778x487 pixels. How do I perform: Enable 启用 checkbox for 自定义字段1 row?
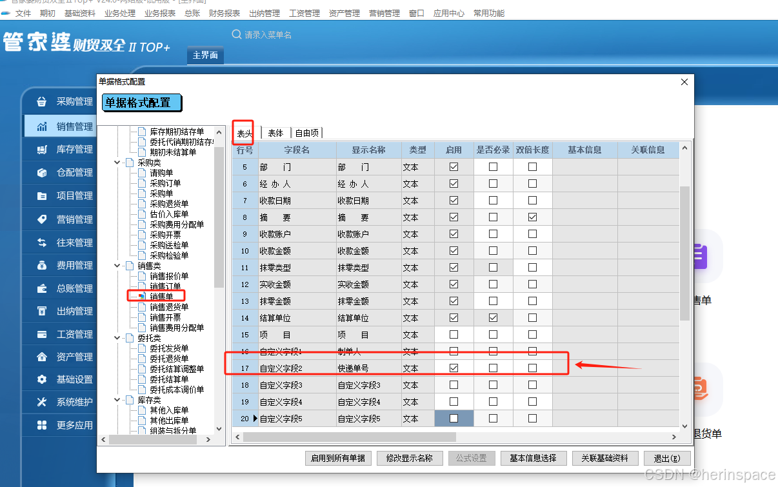pos(454,352)
